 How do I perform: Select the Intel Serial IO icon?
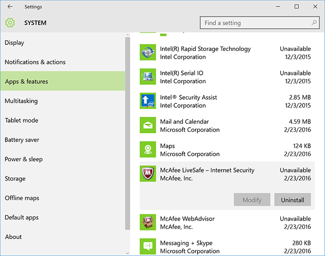tap(148, 76)
